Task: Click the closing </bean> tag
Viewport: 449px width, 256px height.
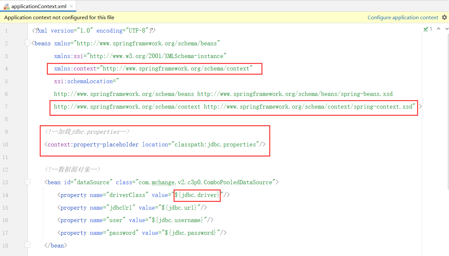Action: point(56,246)
